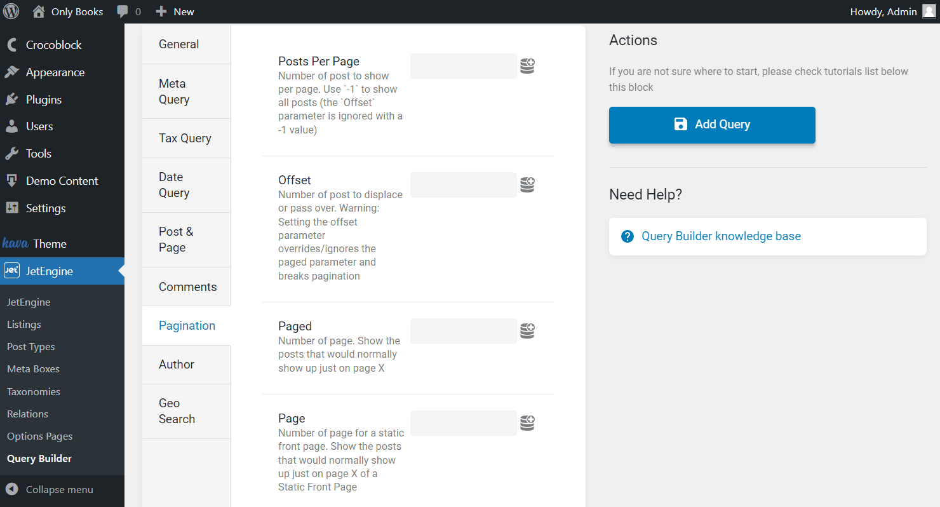The height and width of the screenshot is (507, 940).
Task: Open the kava Theme menu
Action: 62,244
